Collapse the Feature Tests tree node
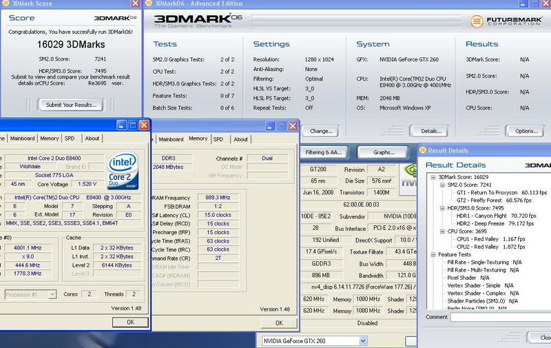 click(x=433, y=254)
